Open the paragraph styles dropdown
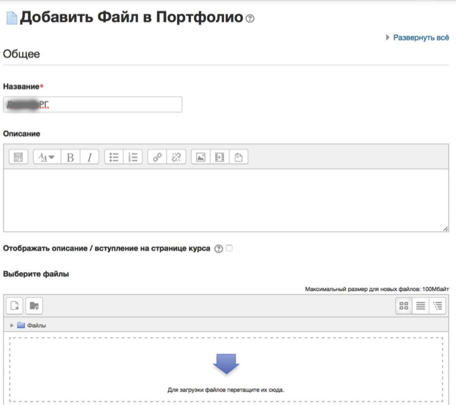 point(46,157)
